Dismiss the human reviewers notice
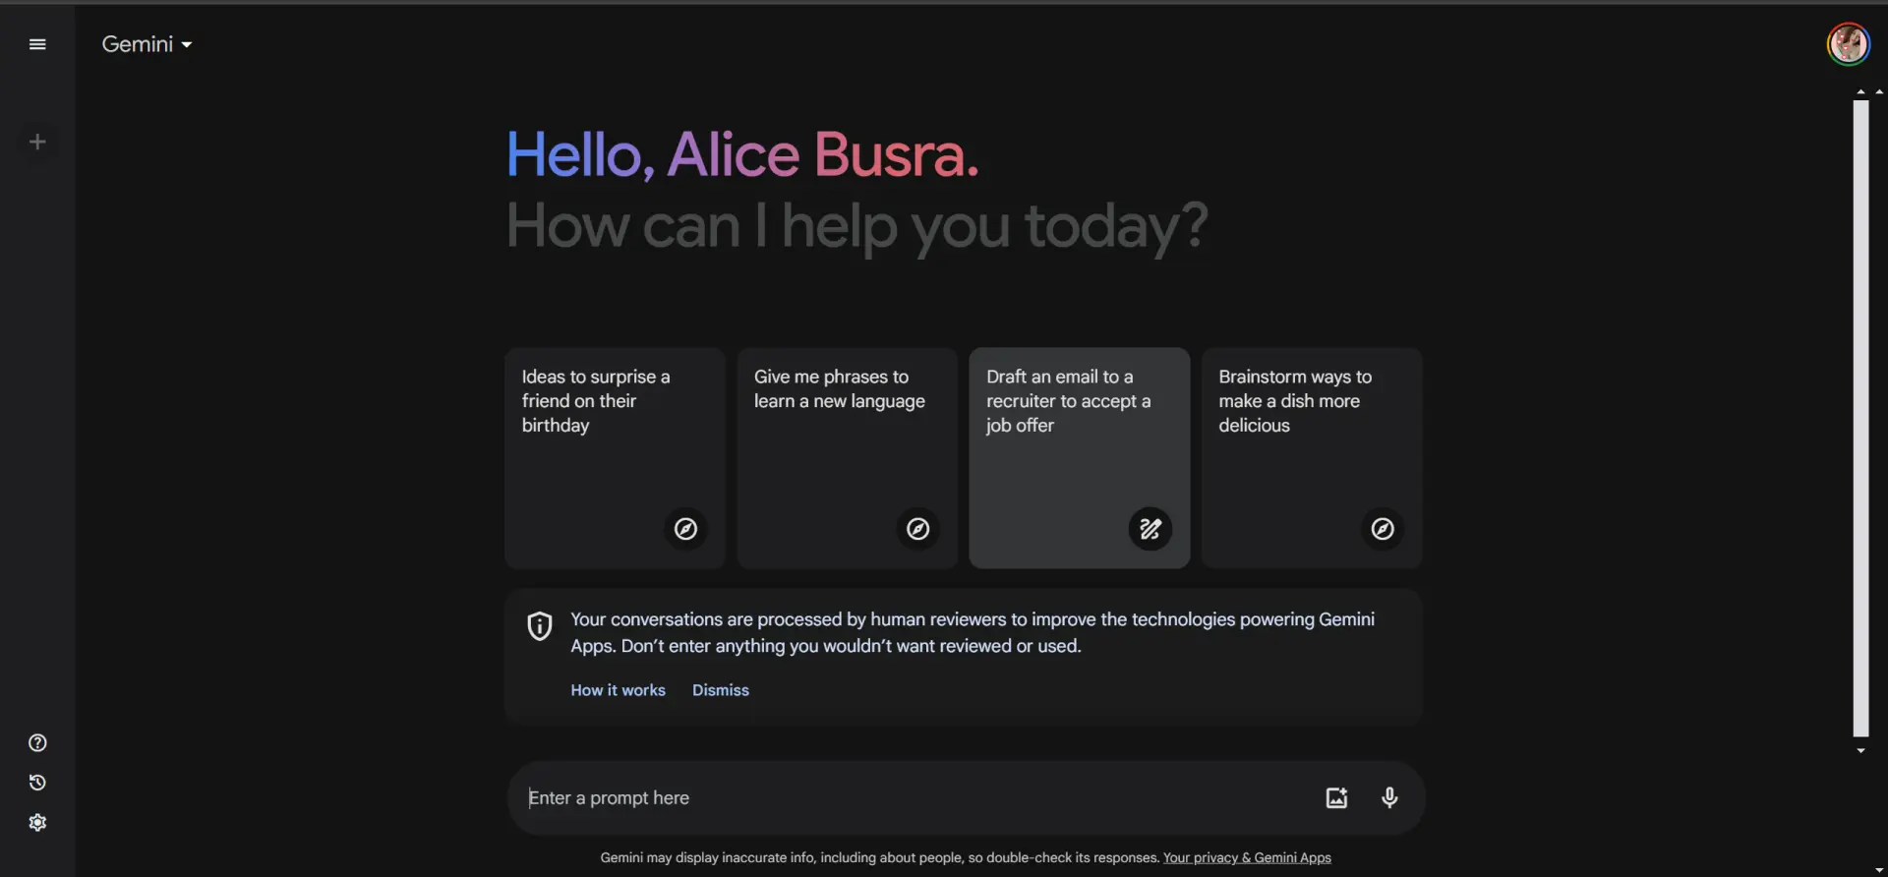The image size is (1888, 877). 720,690
